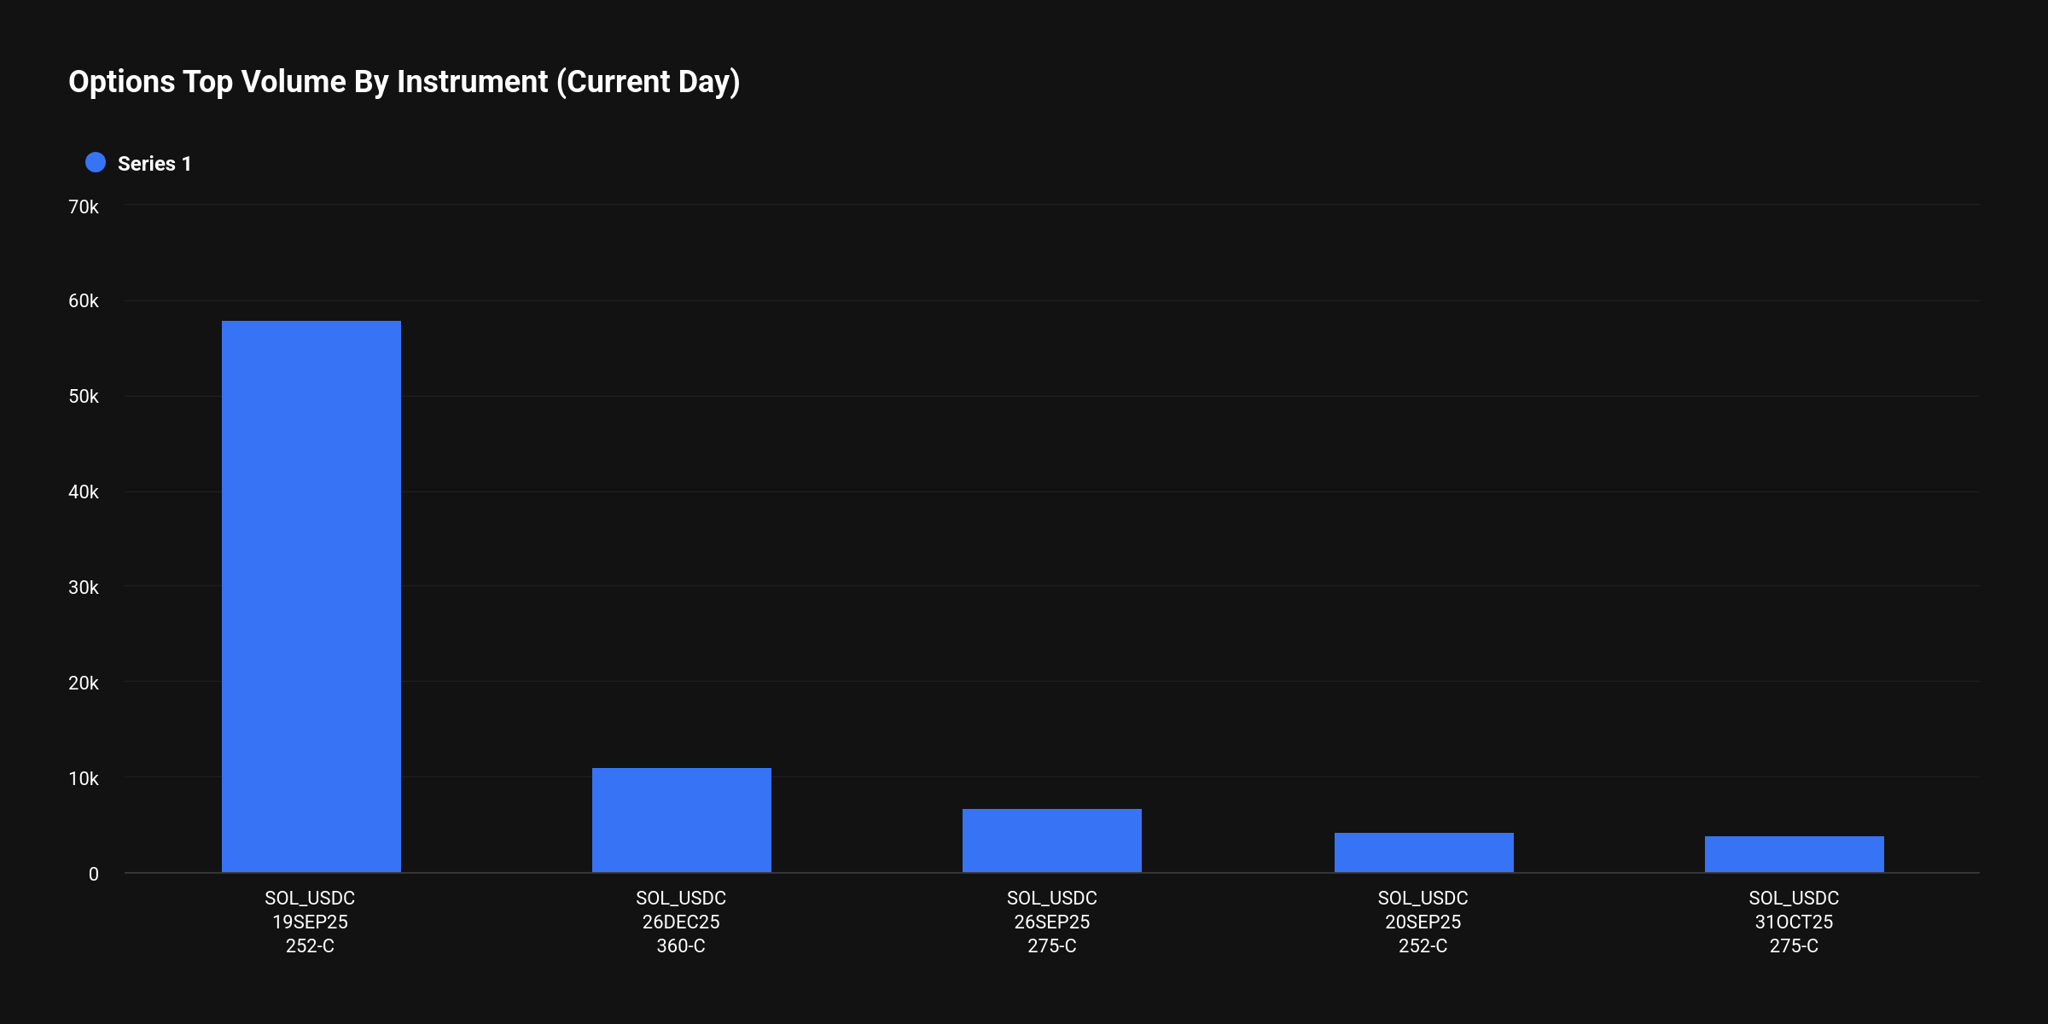Click the 60k y-axis tick label

pyautogui.click(x=84, y=301)
